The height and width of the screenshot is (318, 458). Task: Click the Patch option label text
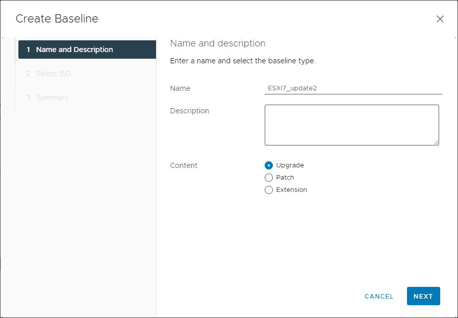[285, 178]
